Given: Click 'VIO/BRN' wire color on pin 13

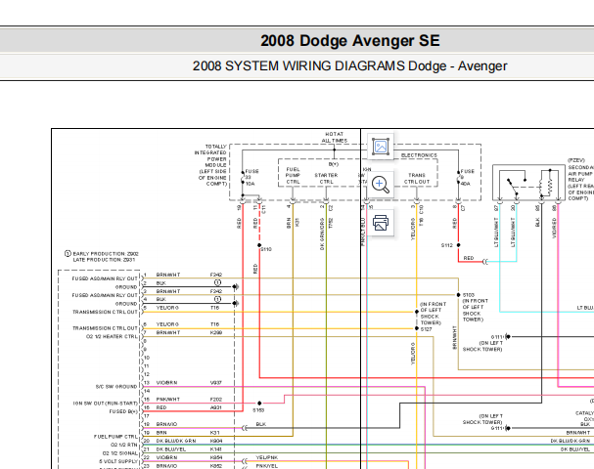Looking at the screenshot, I should tap(166, 383).
